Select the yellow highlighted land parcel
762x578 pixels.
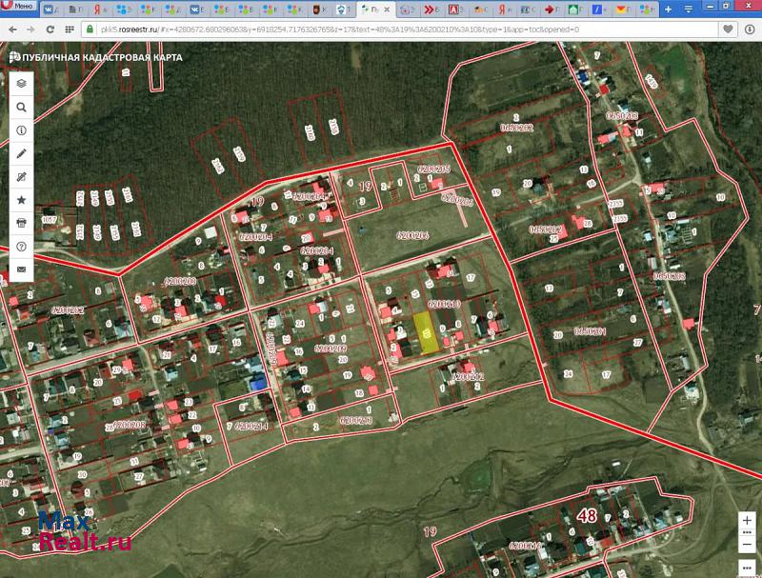point(427,333)
